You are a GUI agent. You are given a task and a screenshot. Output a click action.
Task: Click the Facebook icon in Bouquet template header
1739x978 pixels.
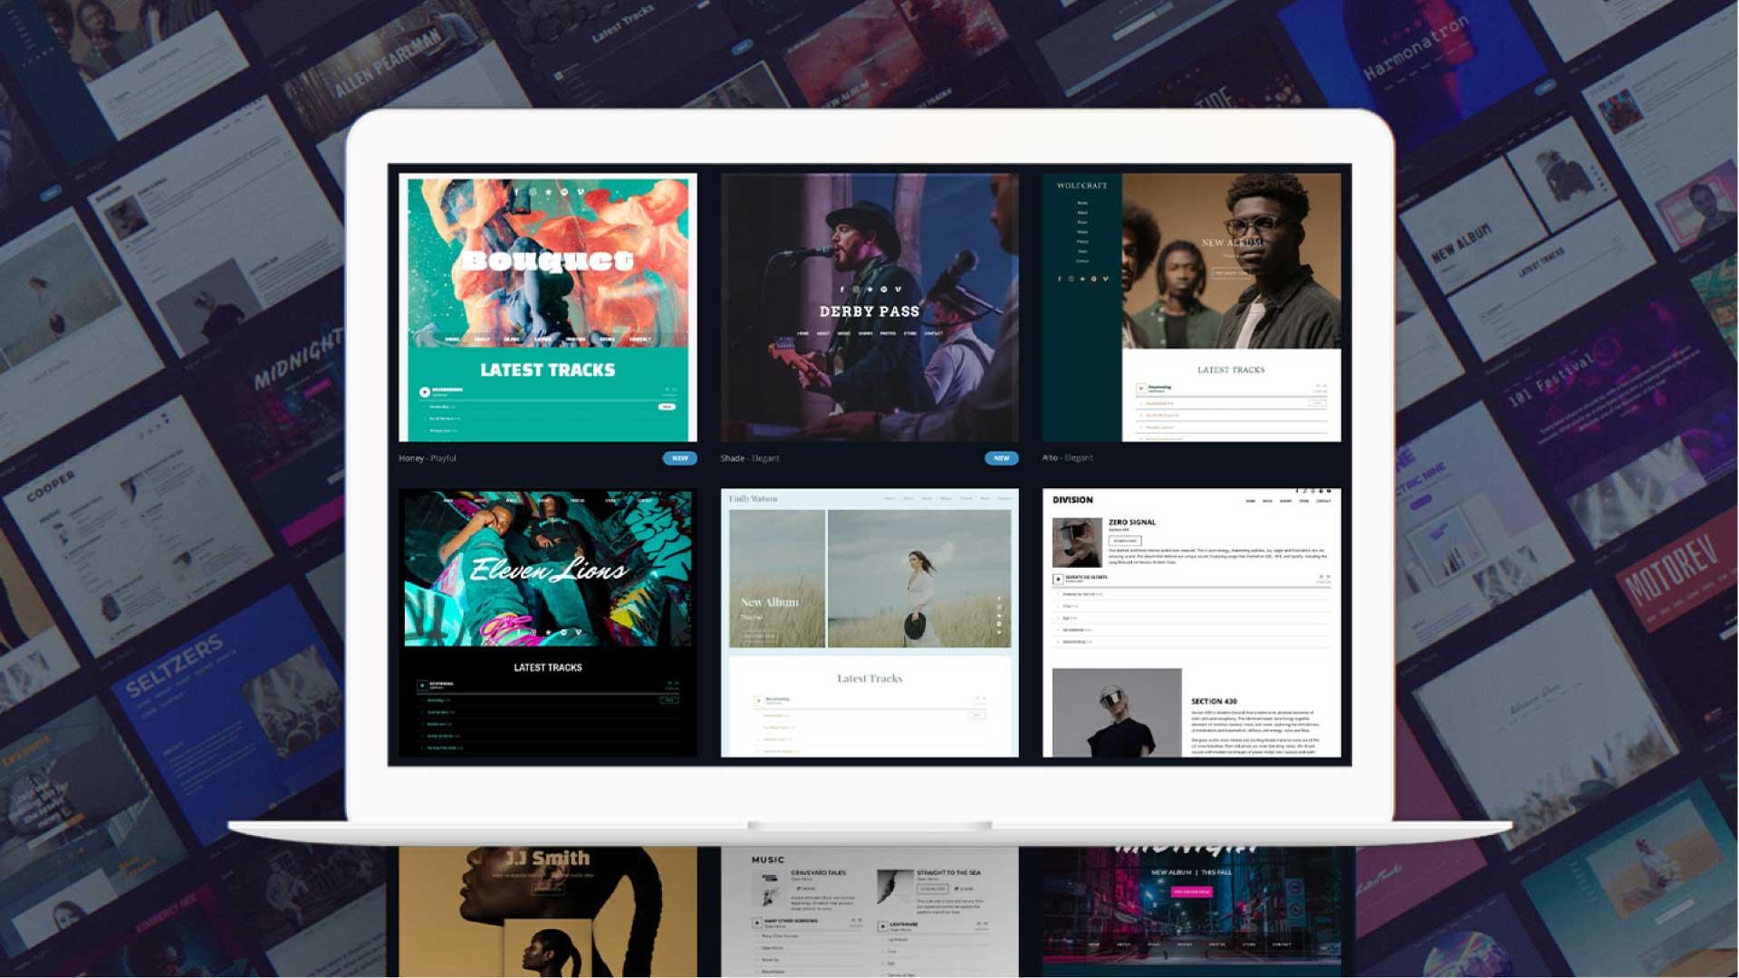pyautogui.click(x=516, y=192)
